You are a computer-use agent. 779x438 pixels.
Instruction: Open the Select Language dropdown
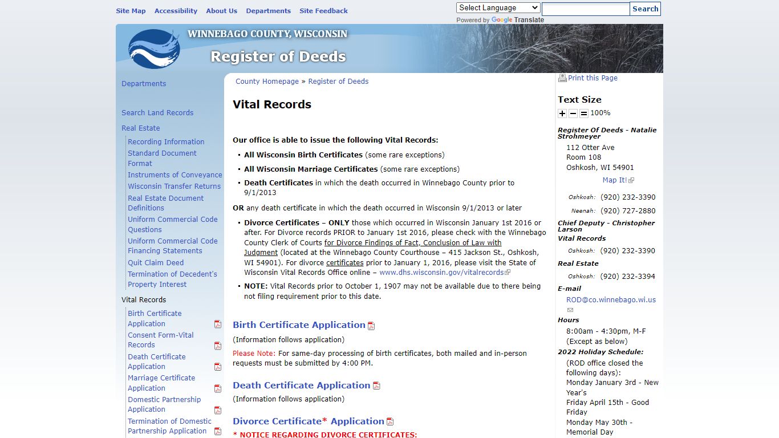(x=498, y=8)
